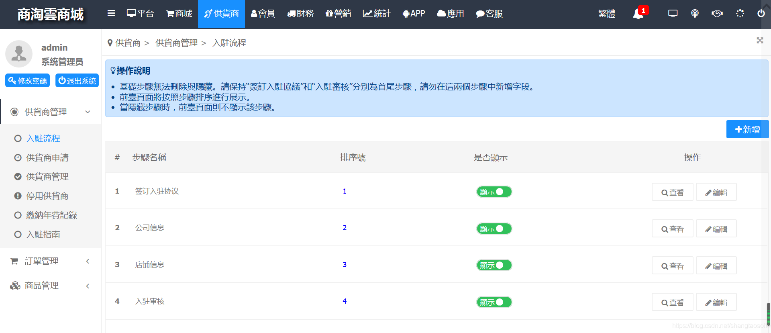Open the 客服 menu
Image resolution: width=771 pixels, height=333 pixels.
click(489, 14)
